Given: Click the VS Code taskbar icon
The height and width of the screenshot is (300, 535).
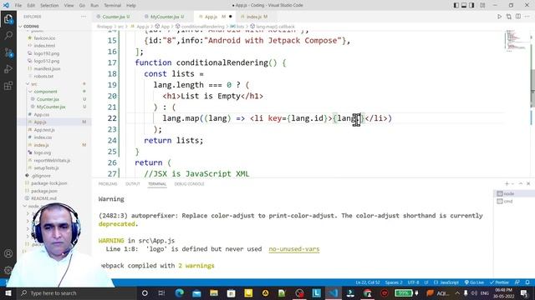Looking at the screenshot, I should tap(334, 292).
